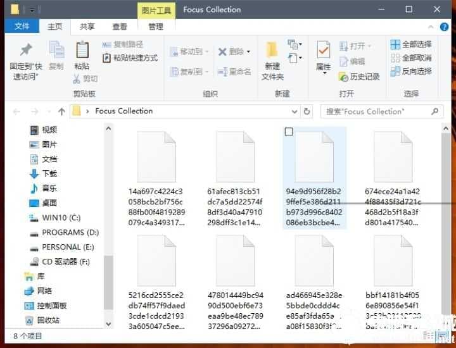Switch to the Share (共享) tab
This screenshot has width=456, height=348.
point(87,27)
